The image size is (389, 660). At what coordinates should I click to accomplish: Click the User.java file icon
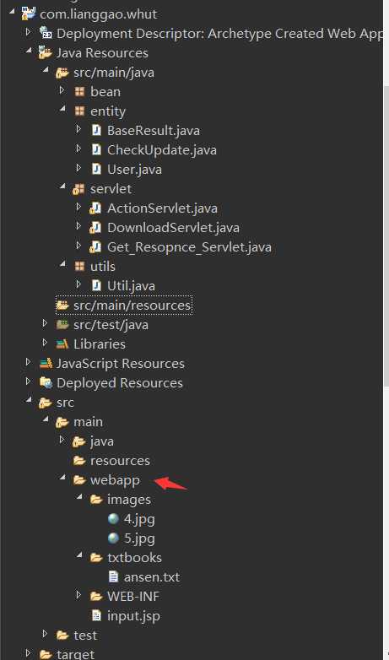tap(96, 169)
